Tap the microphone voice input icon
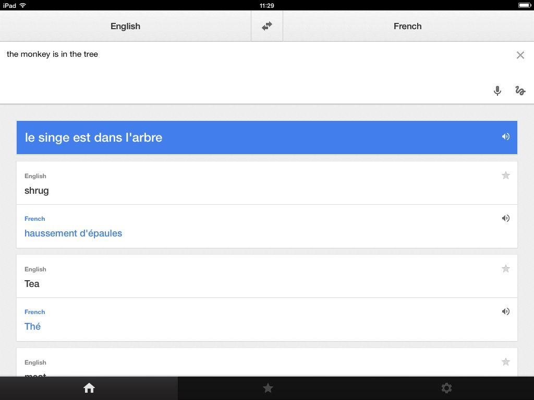 coord(497,91)
